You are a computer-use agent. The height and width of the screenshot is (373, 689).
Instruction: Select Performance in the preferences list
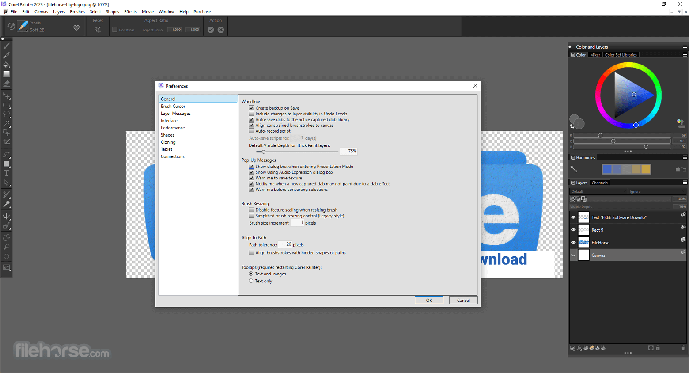(x=198, y=128)
